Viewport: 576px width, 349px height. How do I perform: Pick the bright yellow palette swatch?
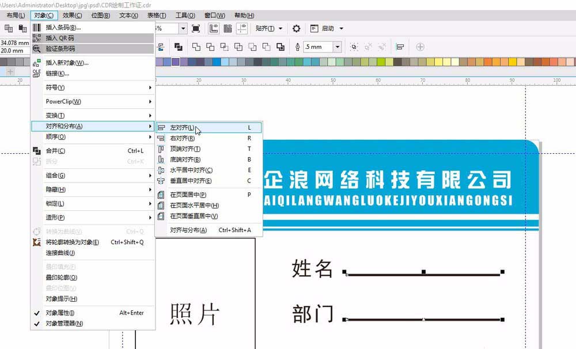[x=513, y=62]
